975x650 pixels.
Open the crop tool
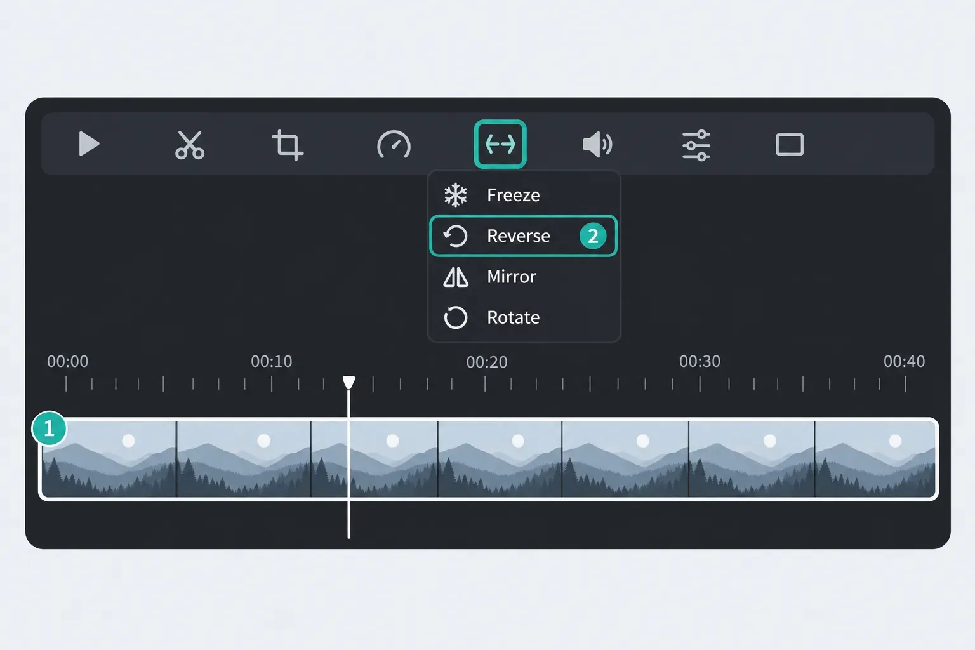(x=288, y=145)
